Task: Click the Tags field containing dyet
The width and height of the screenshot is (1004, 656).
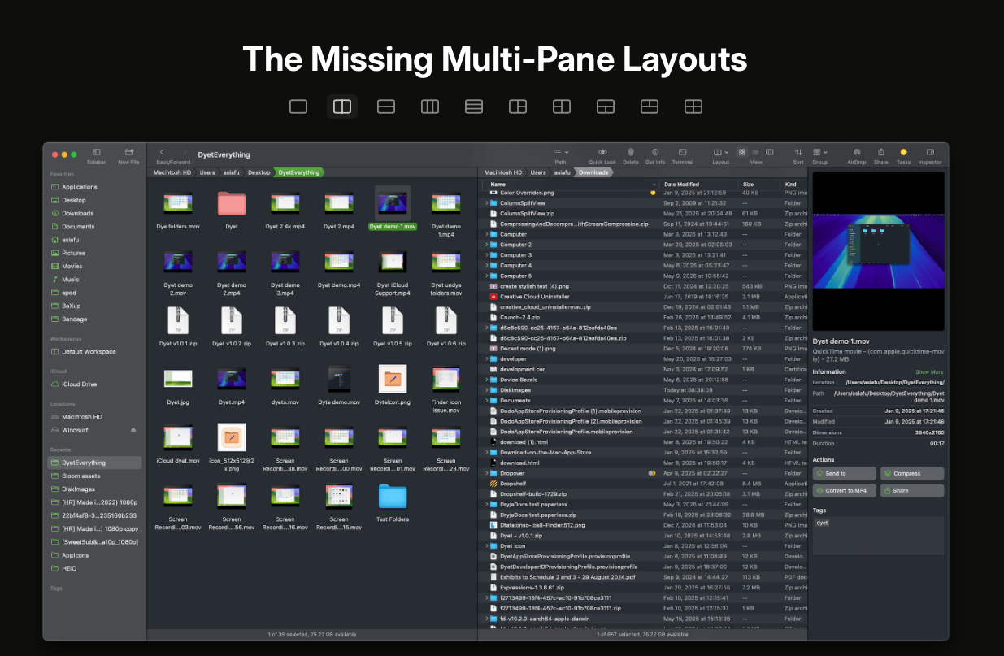Action: pyautogui.click(x=878, y=536)
